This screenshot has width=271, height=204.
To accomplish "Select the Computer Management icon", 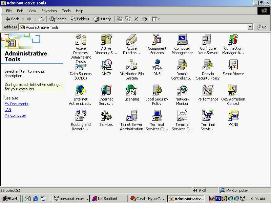I will pos(182,40).
